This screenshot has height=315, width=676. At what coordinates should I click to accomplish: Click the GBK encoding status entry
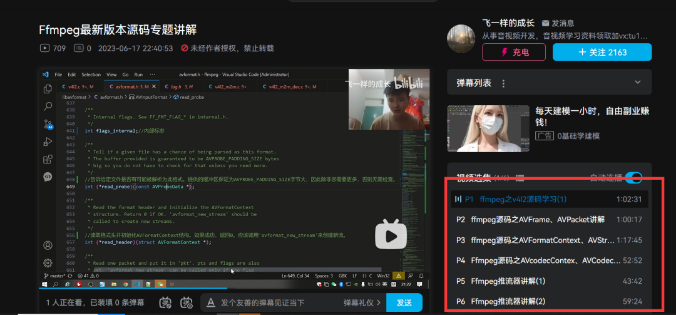[342, 276]
